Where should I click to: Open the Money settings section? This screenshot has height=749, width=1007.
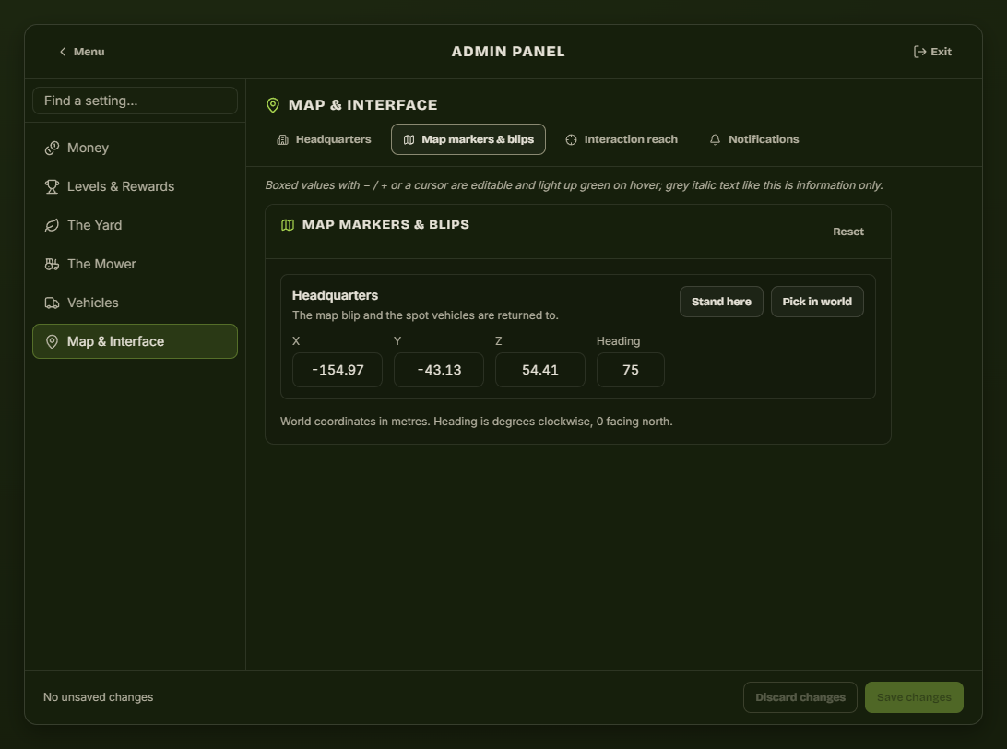pos(135,148)
